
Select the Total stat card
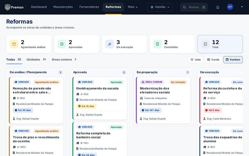pos(220,44)
